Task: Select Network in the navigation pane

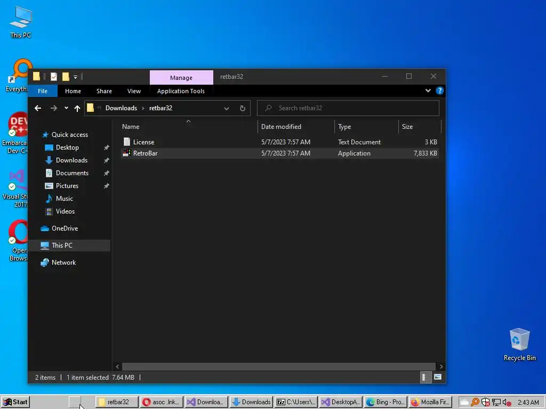Action: 63,263
